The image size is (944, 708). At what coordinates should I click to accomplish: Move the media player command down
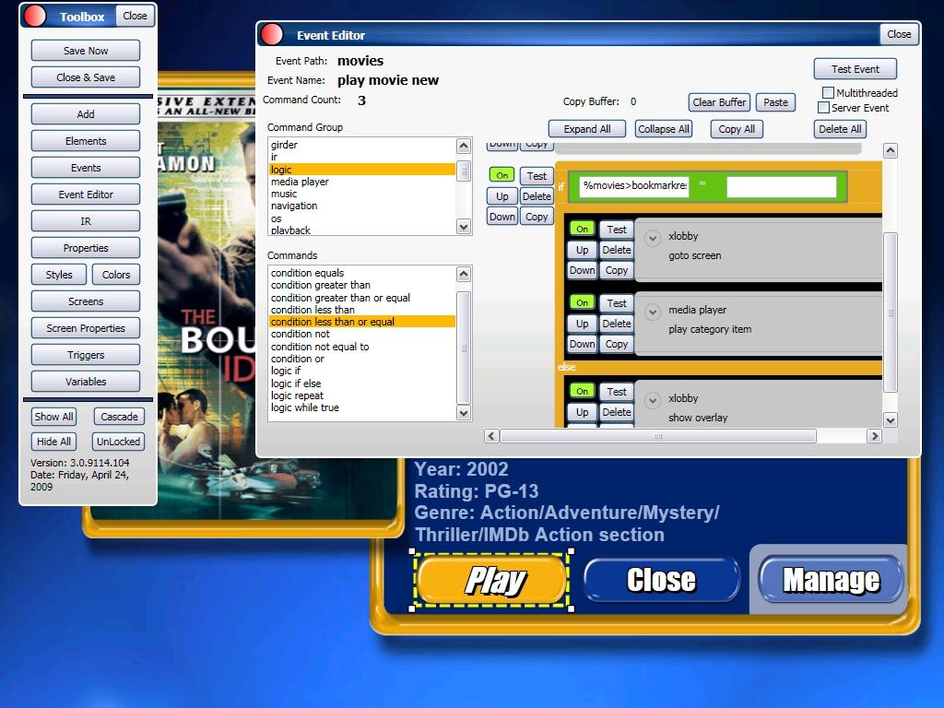point(583,344)
